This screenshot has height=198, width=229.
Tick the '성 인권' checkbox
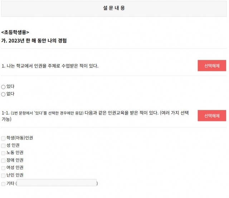(3, 146)
